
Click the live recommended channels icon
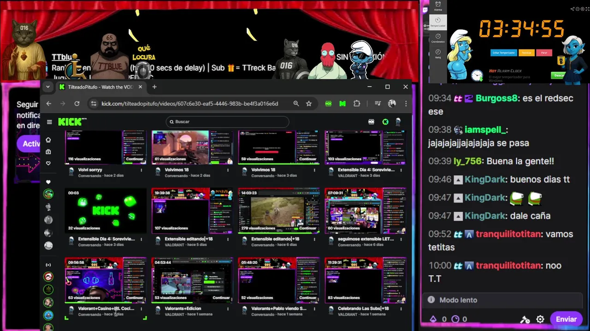[x=48, y=265]
